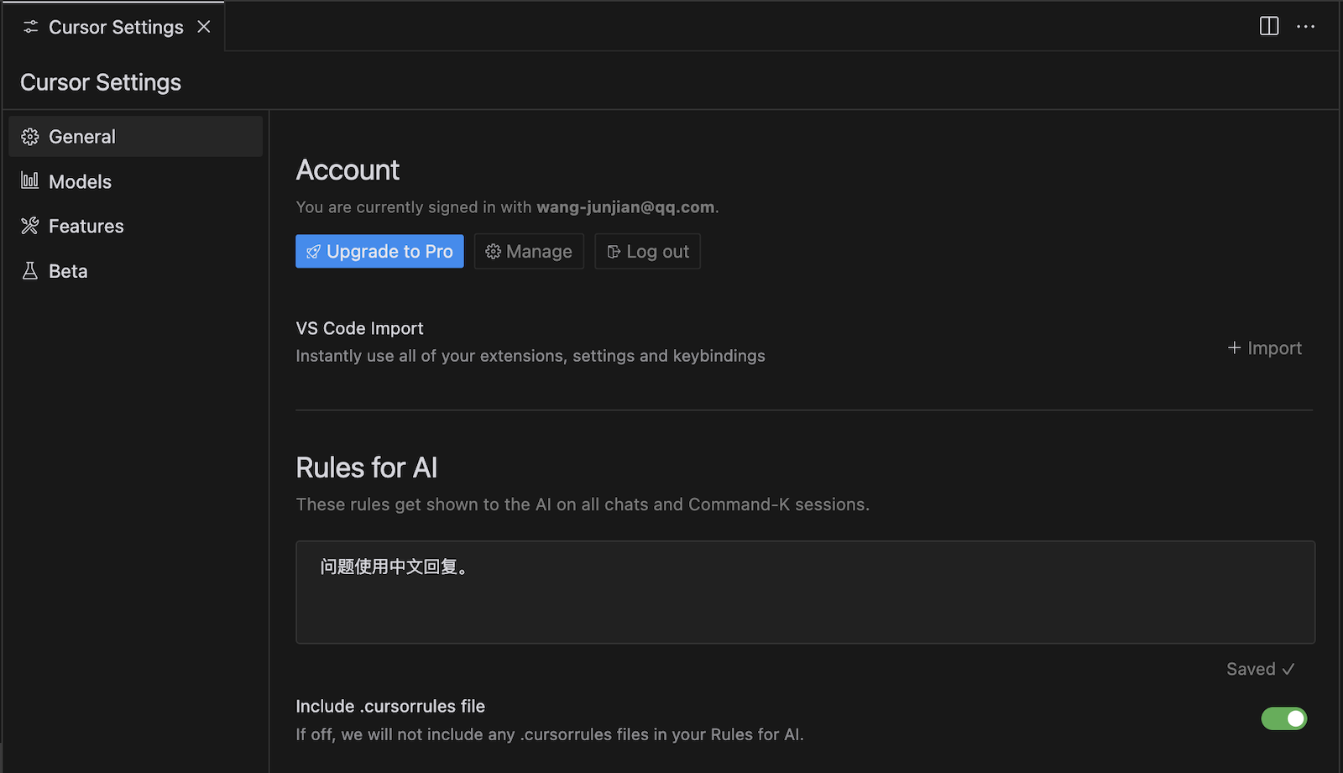Click the Cursor Settings page heading
The width and height of the screenshot is (1343, 773).
coord(101,82)
